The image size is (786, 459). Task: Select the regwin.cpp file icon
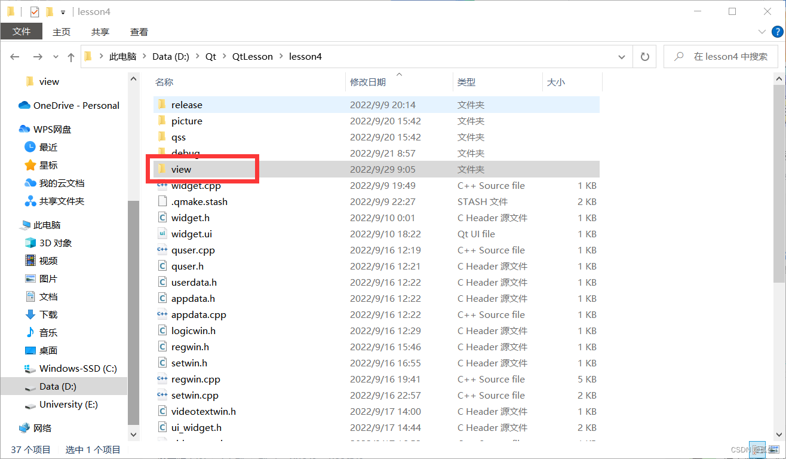tap(162, 379)
